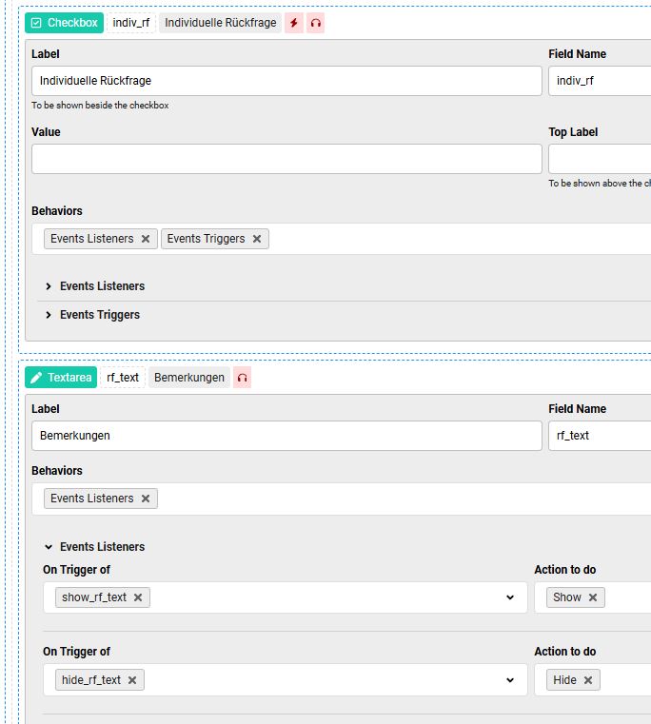651x724 pixels.
Task: Remove Events Listeners tag in Checkbox Behaviors
Action: (x=146, y=239)
